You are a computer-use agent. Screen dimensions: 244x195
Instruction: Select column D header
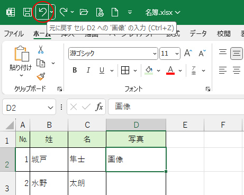pos(136,125)
